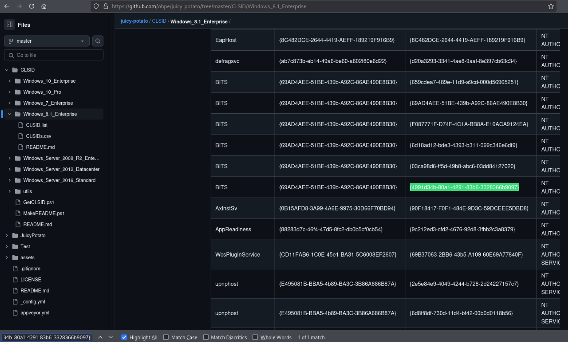Image resolution: width=568 pixels, height=342 pixels.
Task: Jump to previous find match
Action: 100,337
